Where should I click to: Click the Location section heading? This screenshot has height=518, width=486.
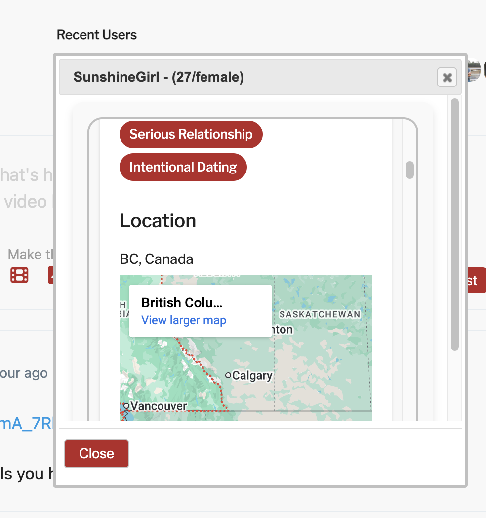pos(158,221)
